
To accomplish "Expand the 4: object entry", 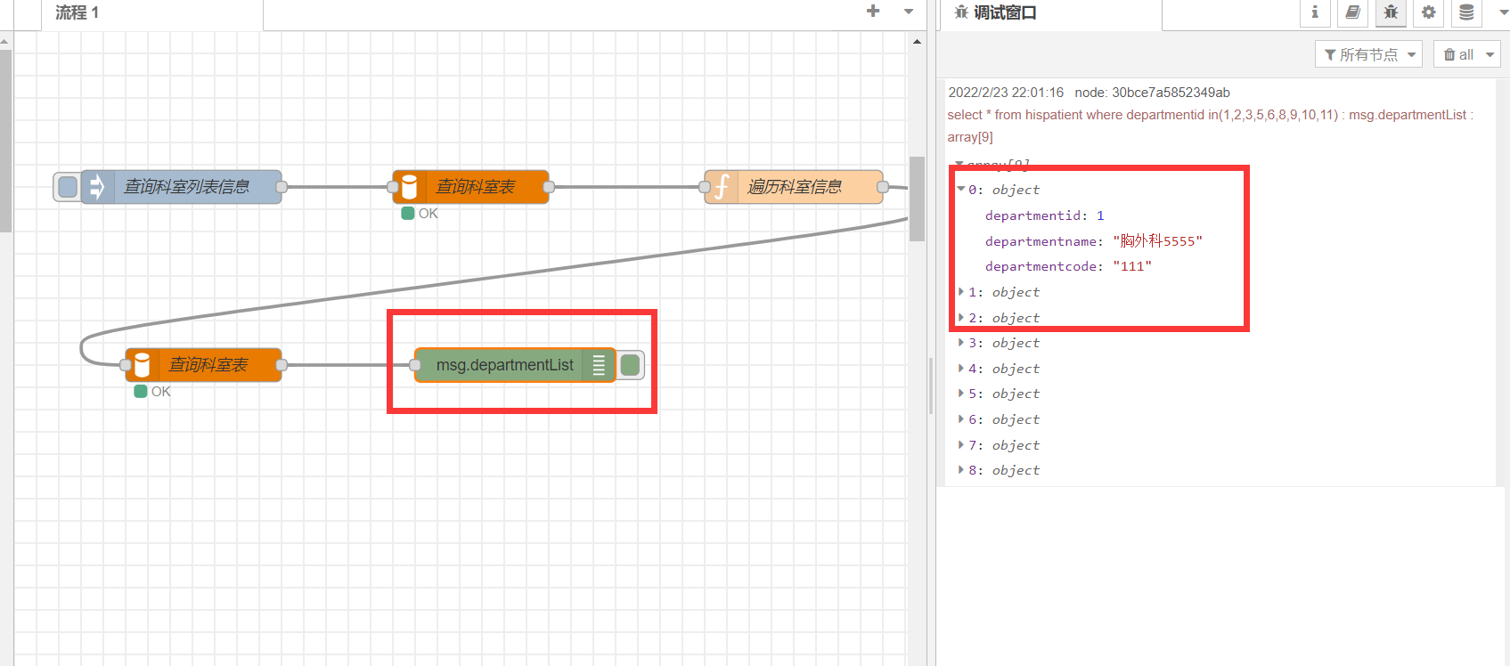I will tap(961, 369).
